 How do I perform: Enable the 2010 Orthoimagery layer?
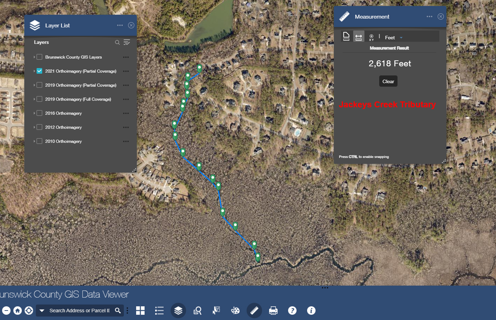tap(39, 141)
